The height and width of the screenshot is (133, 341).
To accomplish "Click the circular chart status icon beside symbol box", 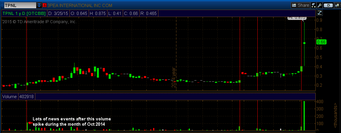I will click(x=2, y=5).
